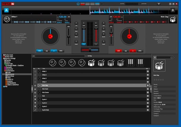Trigger the first cymbal pad in sampler row
This screenshot has height=127, width=181.
coord(53,63)
